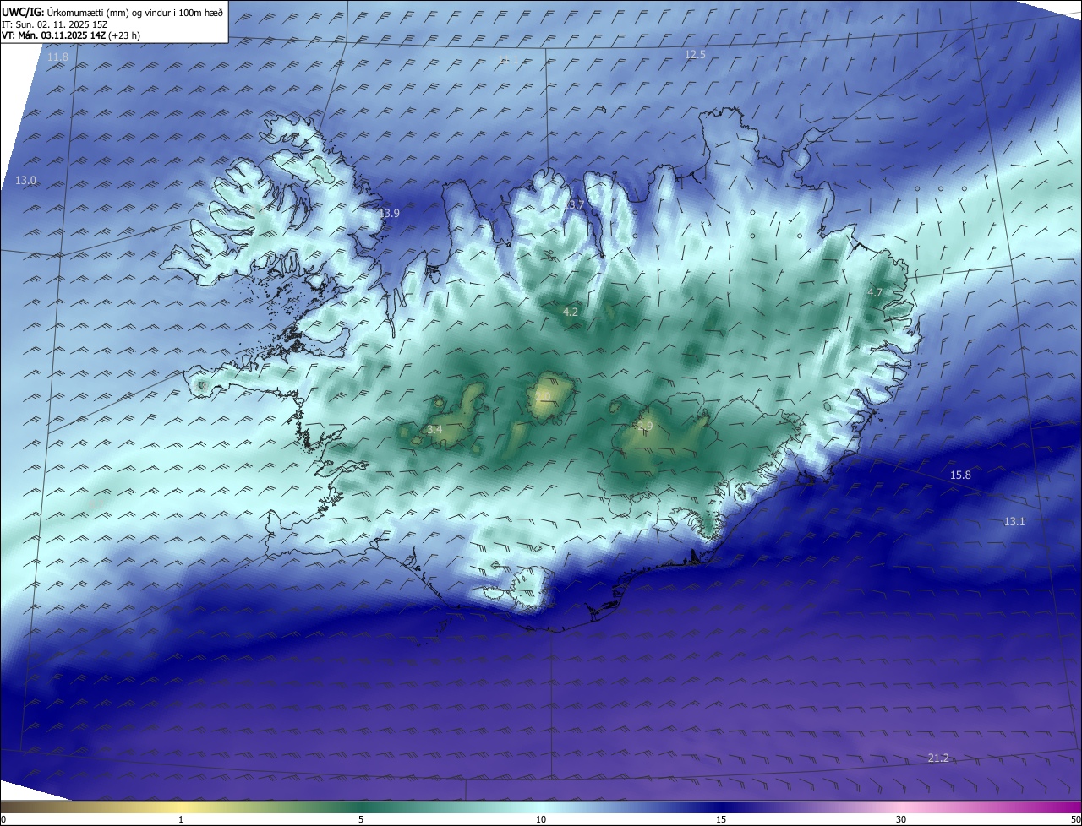
Task: Click the 12.5 value label on the map
Action: [x=695, y=54]
